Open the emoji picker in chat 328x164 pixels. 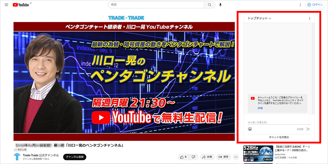pyautogui.click(x=250, y=129)
